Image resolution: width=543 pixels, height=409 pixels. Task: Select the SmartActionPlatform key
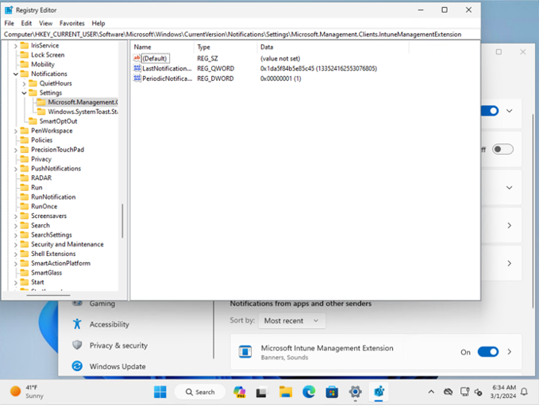pos(60,263)
